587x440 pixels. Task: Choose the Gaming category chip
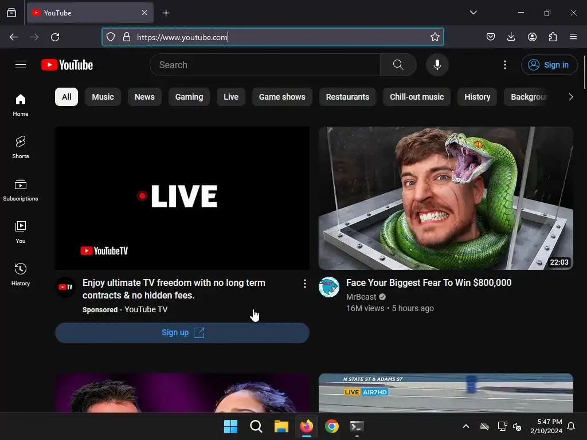click(189, 97)
